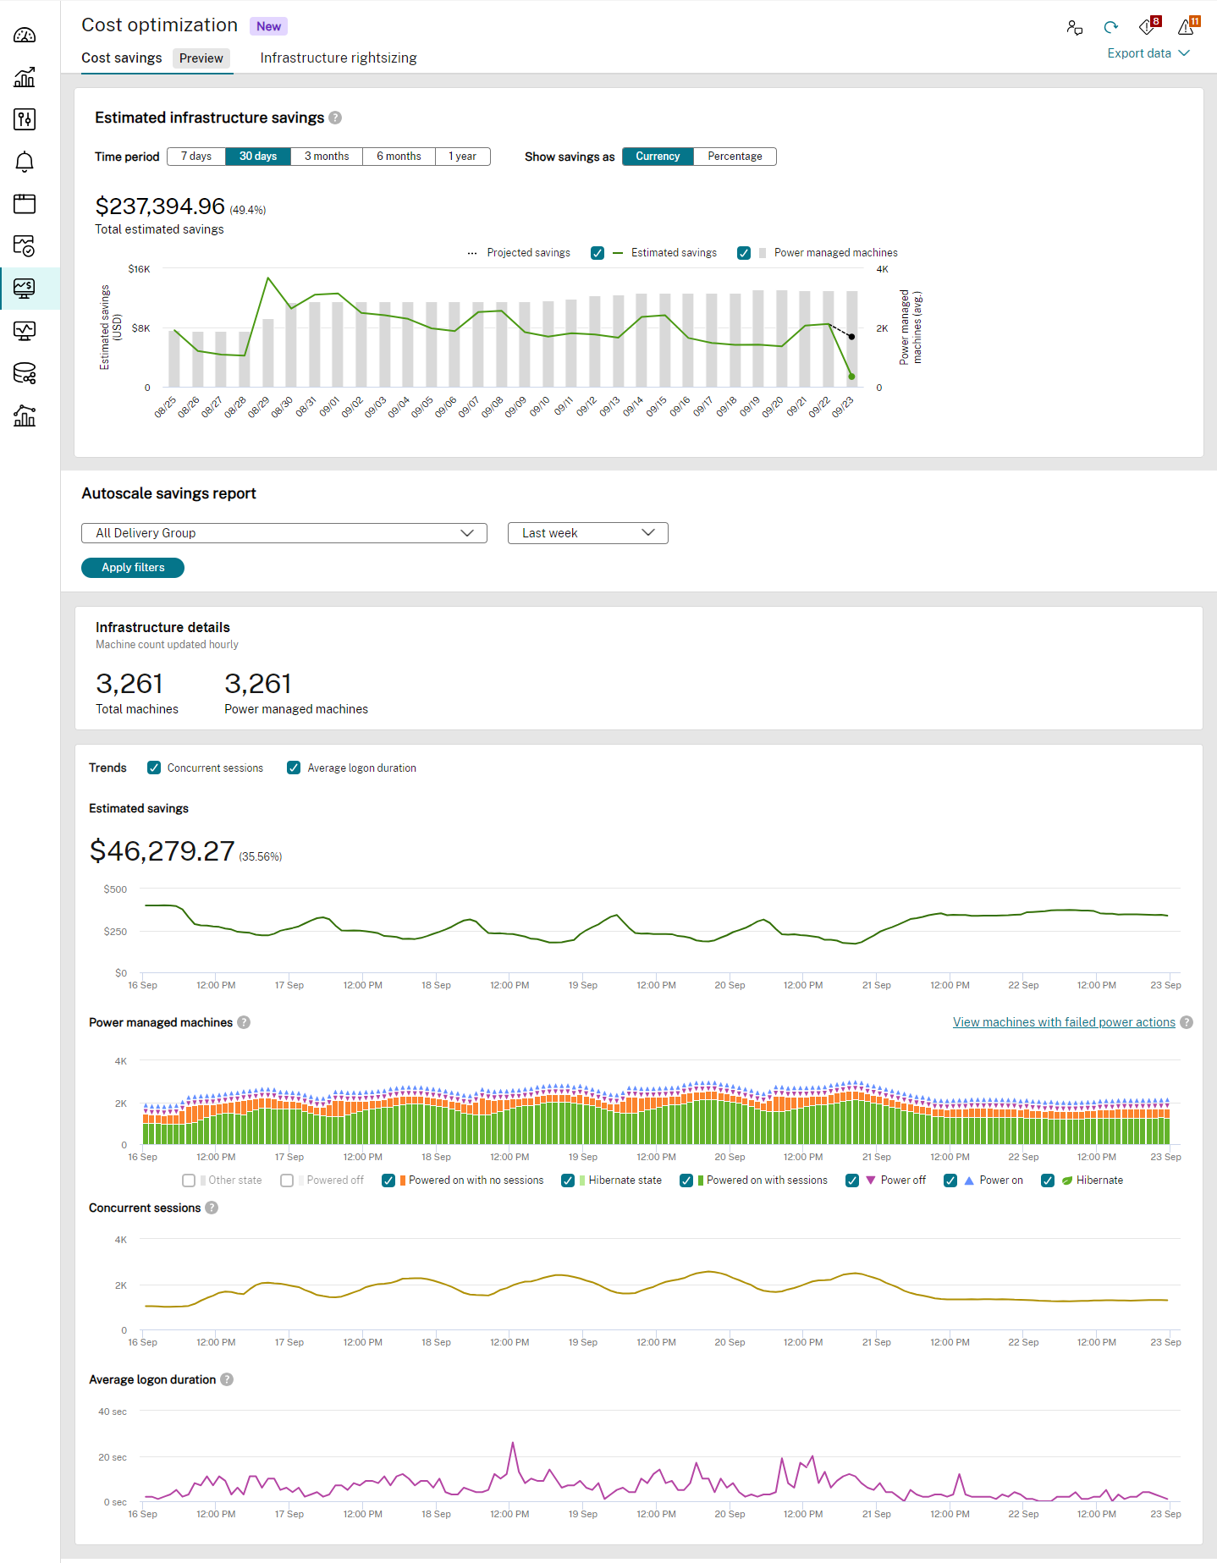Switch to the Infrastructure rightsizing tab
This screenshot has width=1217, height=1563.
[x=338, y=58]
